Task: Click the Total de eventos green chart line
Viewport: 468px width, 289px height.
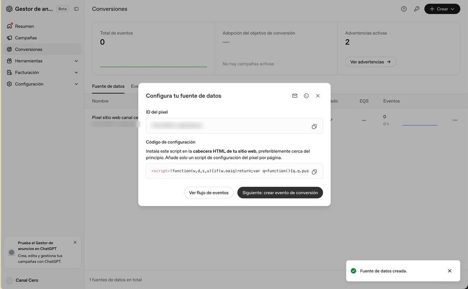Action: tap(154, 67)
